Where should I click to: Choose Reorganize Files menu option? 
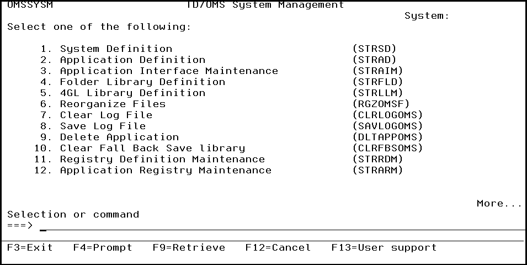point(113,104)
